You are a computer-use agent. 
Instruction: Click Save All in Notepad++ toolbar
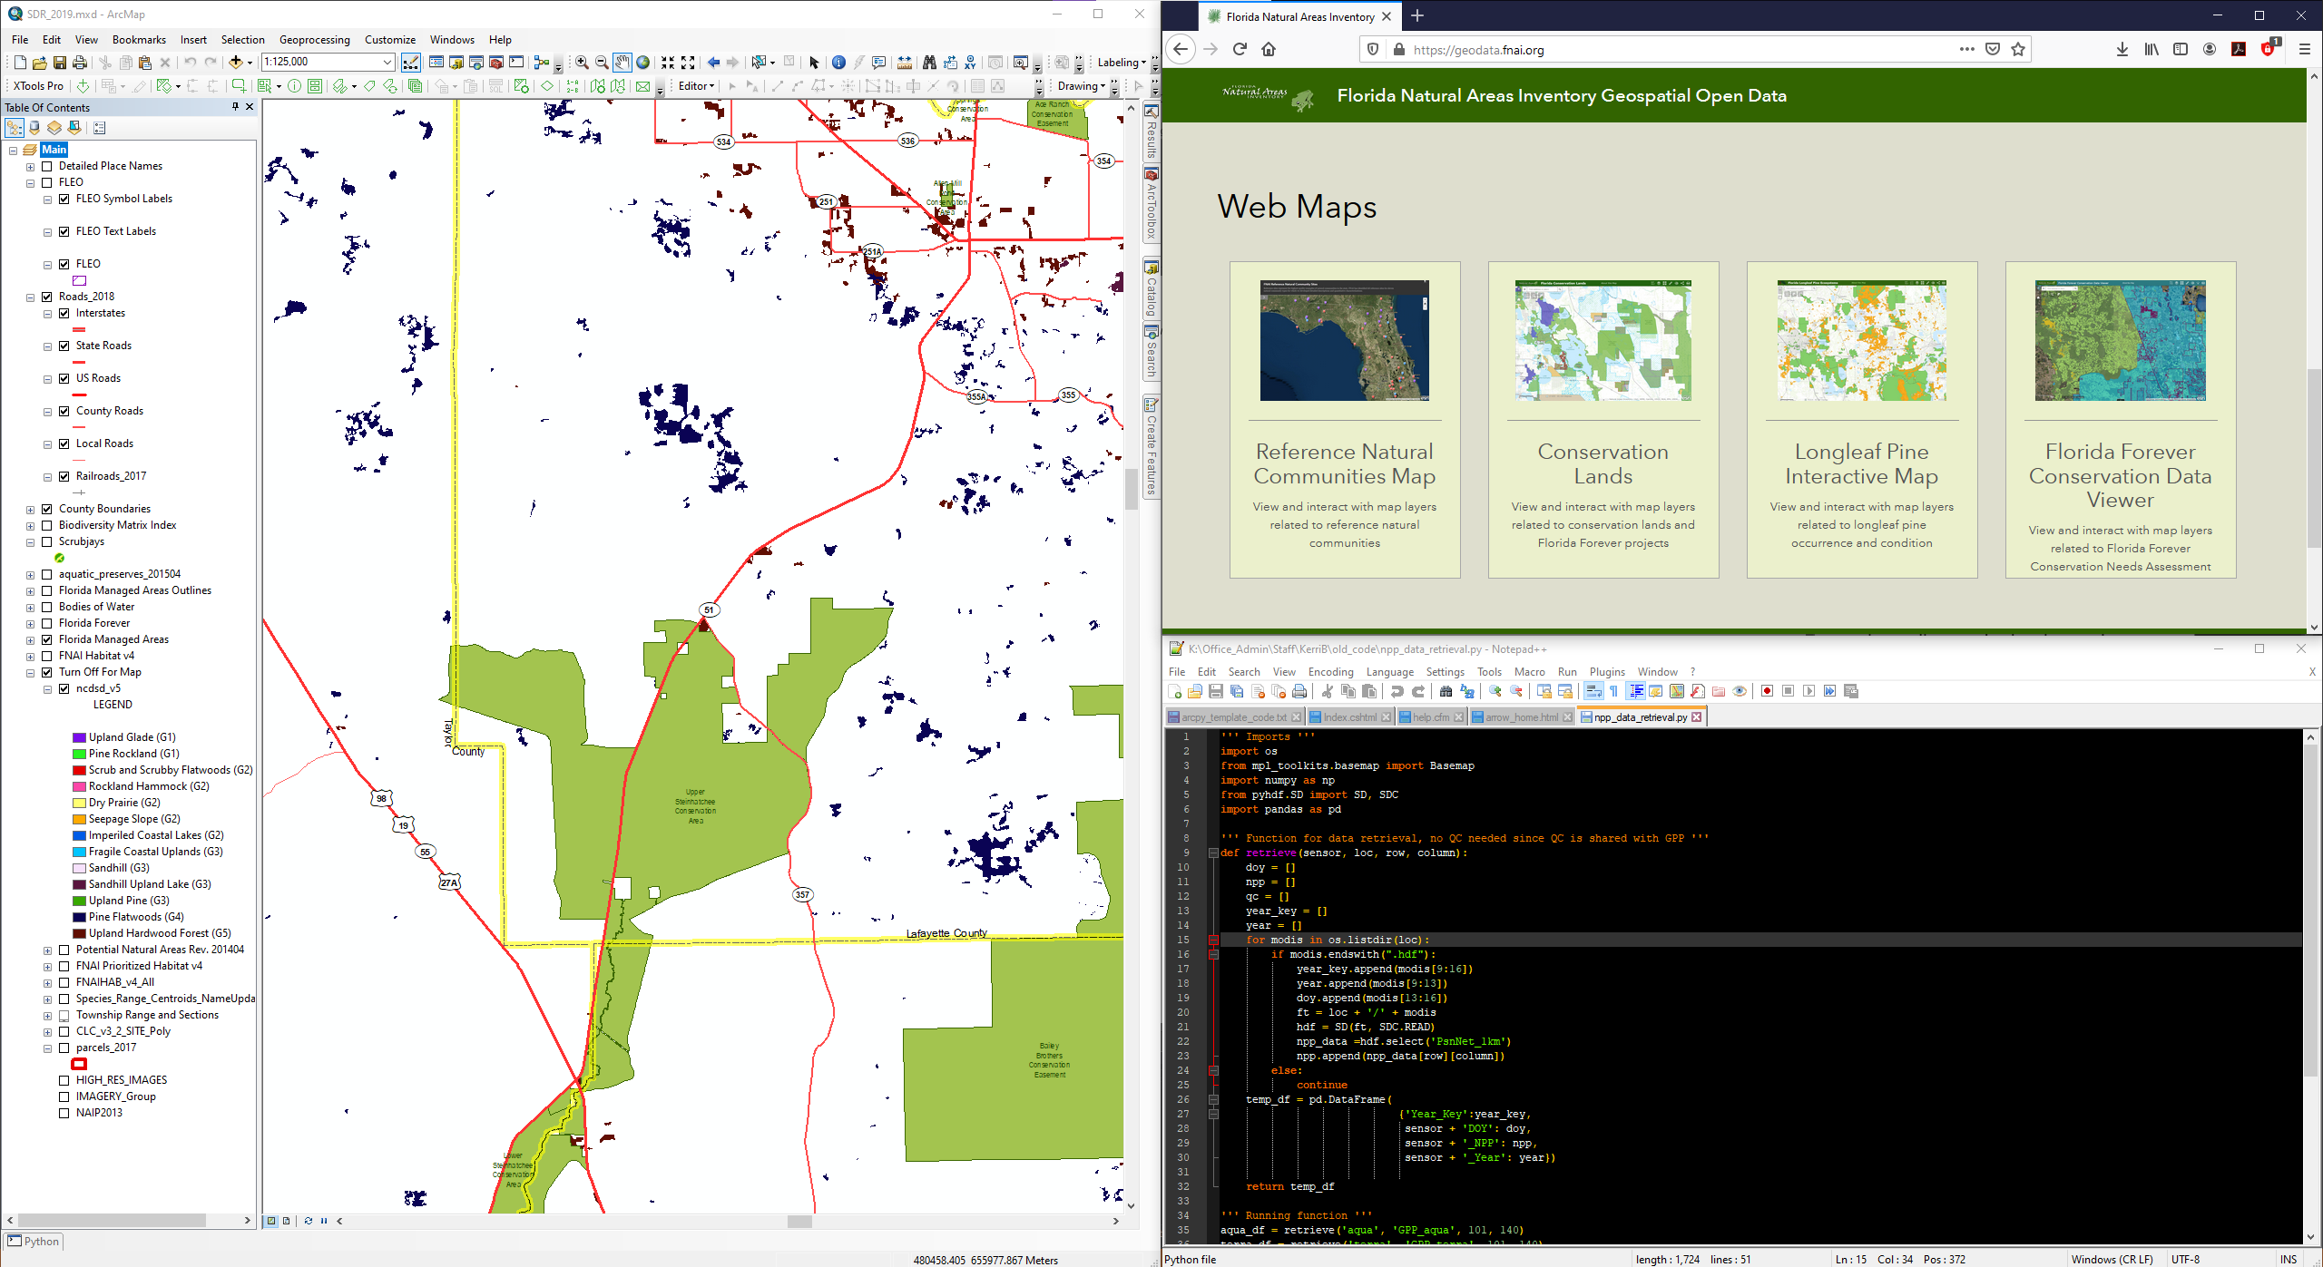[1237, 692]
